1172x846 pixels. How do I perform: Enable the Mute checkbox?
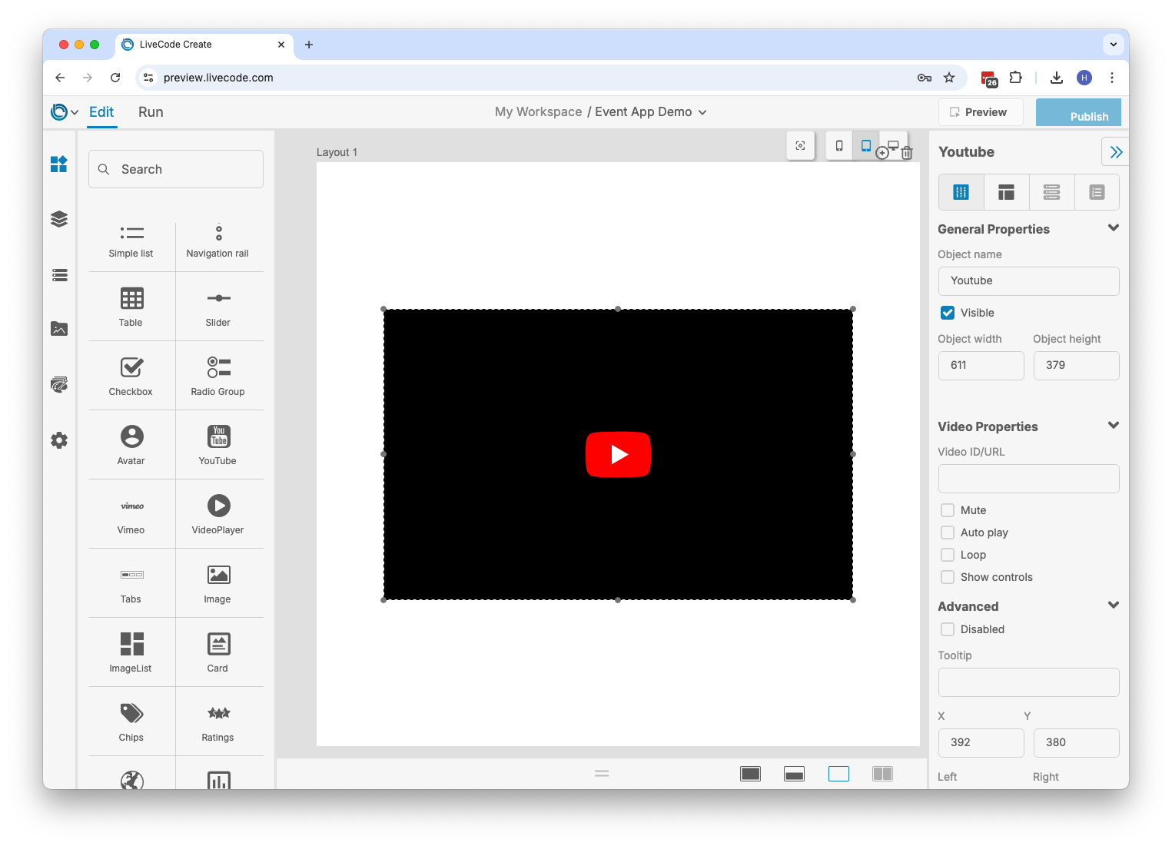tap(948, 510)
